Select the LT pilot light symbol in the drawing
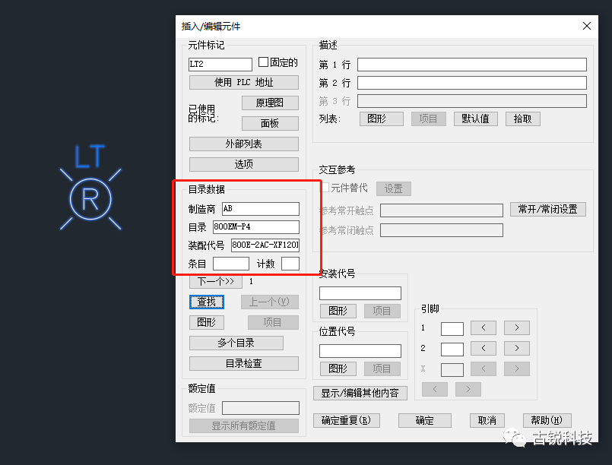612x465 pixels. [90, 199]
